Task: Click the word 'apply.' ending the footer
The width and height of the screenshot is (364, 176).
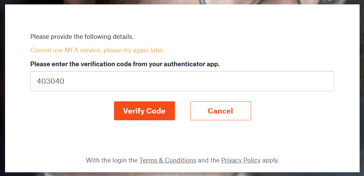Action: click(270, 160)
